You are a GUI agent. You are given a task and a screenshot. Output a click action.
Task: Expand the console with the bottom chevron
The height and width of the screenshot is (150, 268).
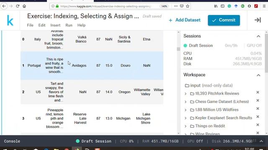(x=261, y=141)
